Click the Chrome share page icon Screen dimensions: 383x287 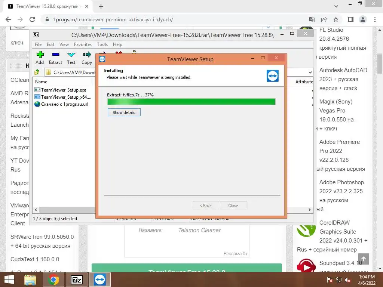pyautogui.click(x=324, y=19)
